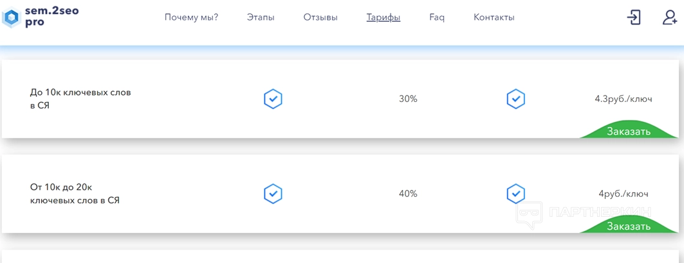Click the 40% value in second row
The height and width of the screenshot is (263, 684).
point(408,194)
